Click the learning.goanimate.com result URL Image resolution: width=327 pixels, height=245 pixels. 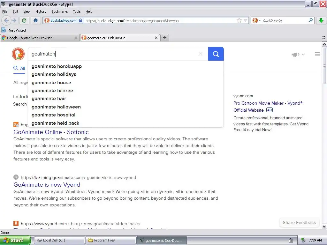[78, 177]
